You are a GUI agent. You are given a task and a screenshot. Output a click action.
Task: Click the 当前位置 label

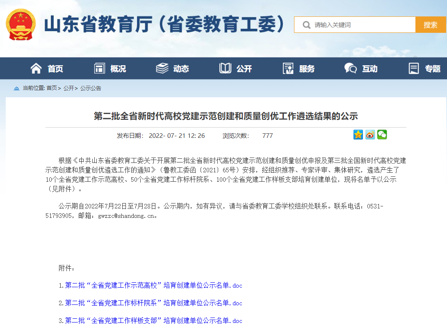[x=34, y=88]
